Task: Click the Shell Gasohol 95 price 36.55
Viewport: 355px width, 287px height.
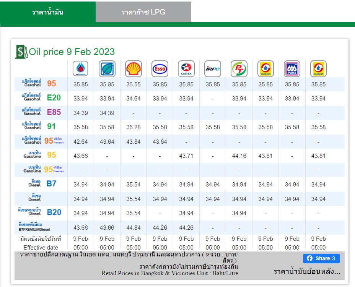Action: click(x=134, y=84)
